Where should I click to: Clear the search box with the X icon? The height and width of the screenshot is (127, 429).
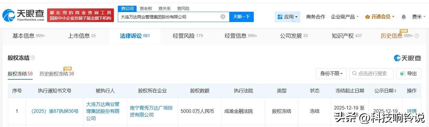pyautogui.click(x=223, y=16)
